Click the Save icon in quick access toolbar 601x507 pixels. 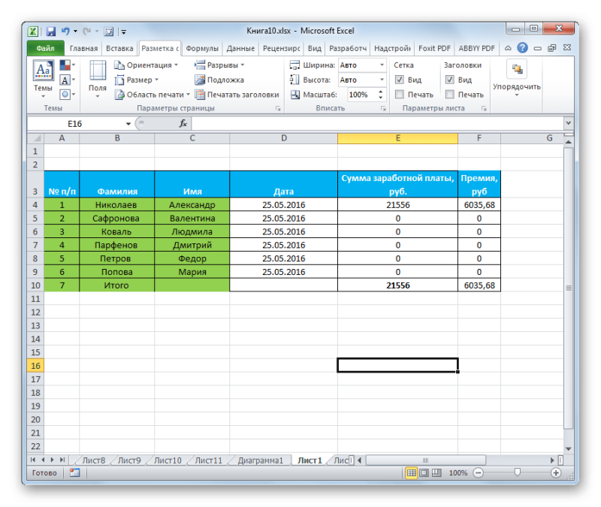point(50,32)
